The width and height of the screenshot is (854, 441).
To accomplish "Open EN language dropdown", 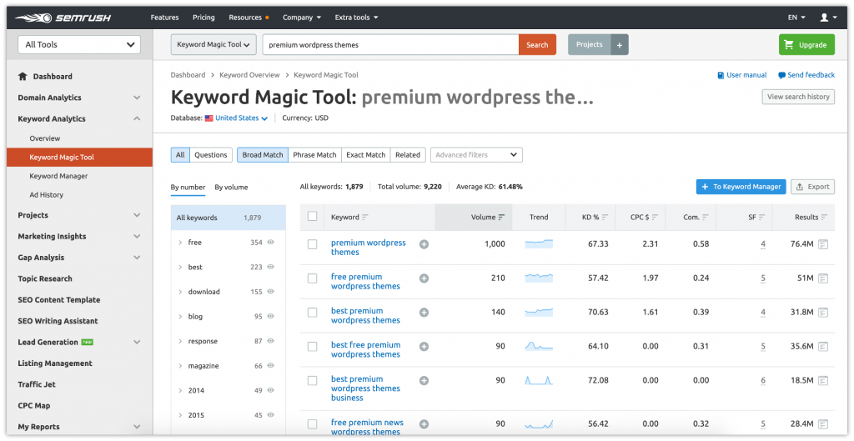I will 796,18.
